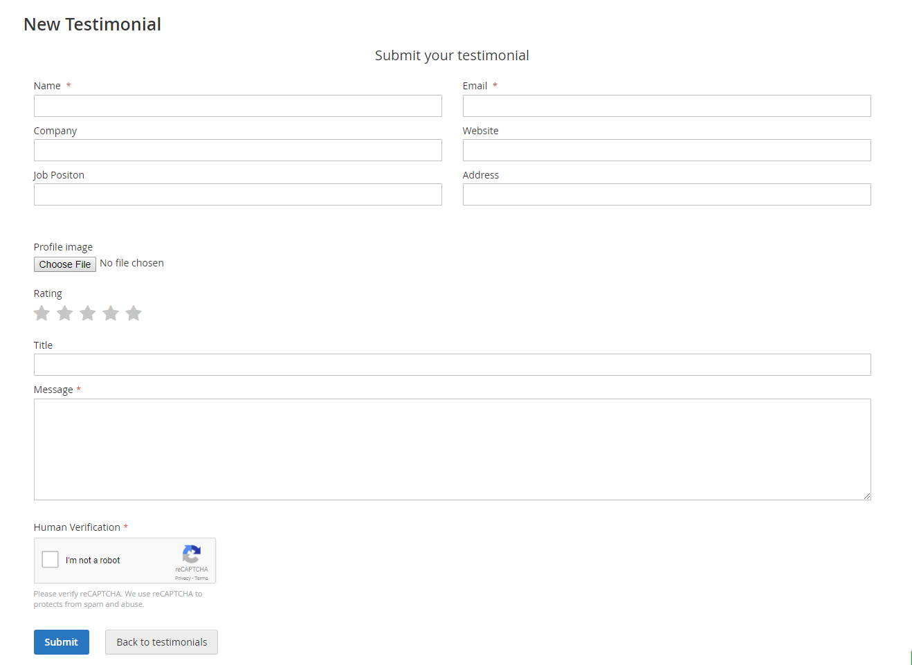Submit the testimonial form
The height and width of the screenshot is (665, 912).
click(x=62, y=642)
